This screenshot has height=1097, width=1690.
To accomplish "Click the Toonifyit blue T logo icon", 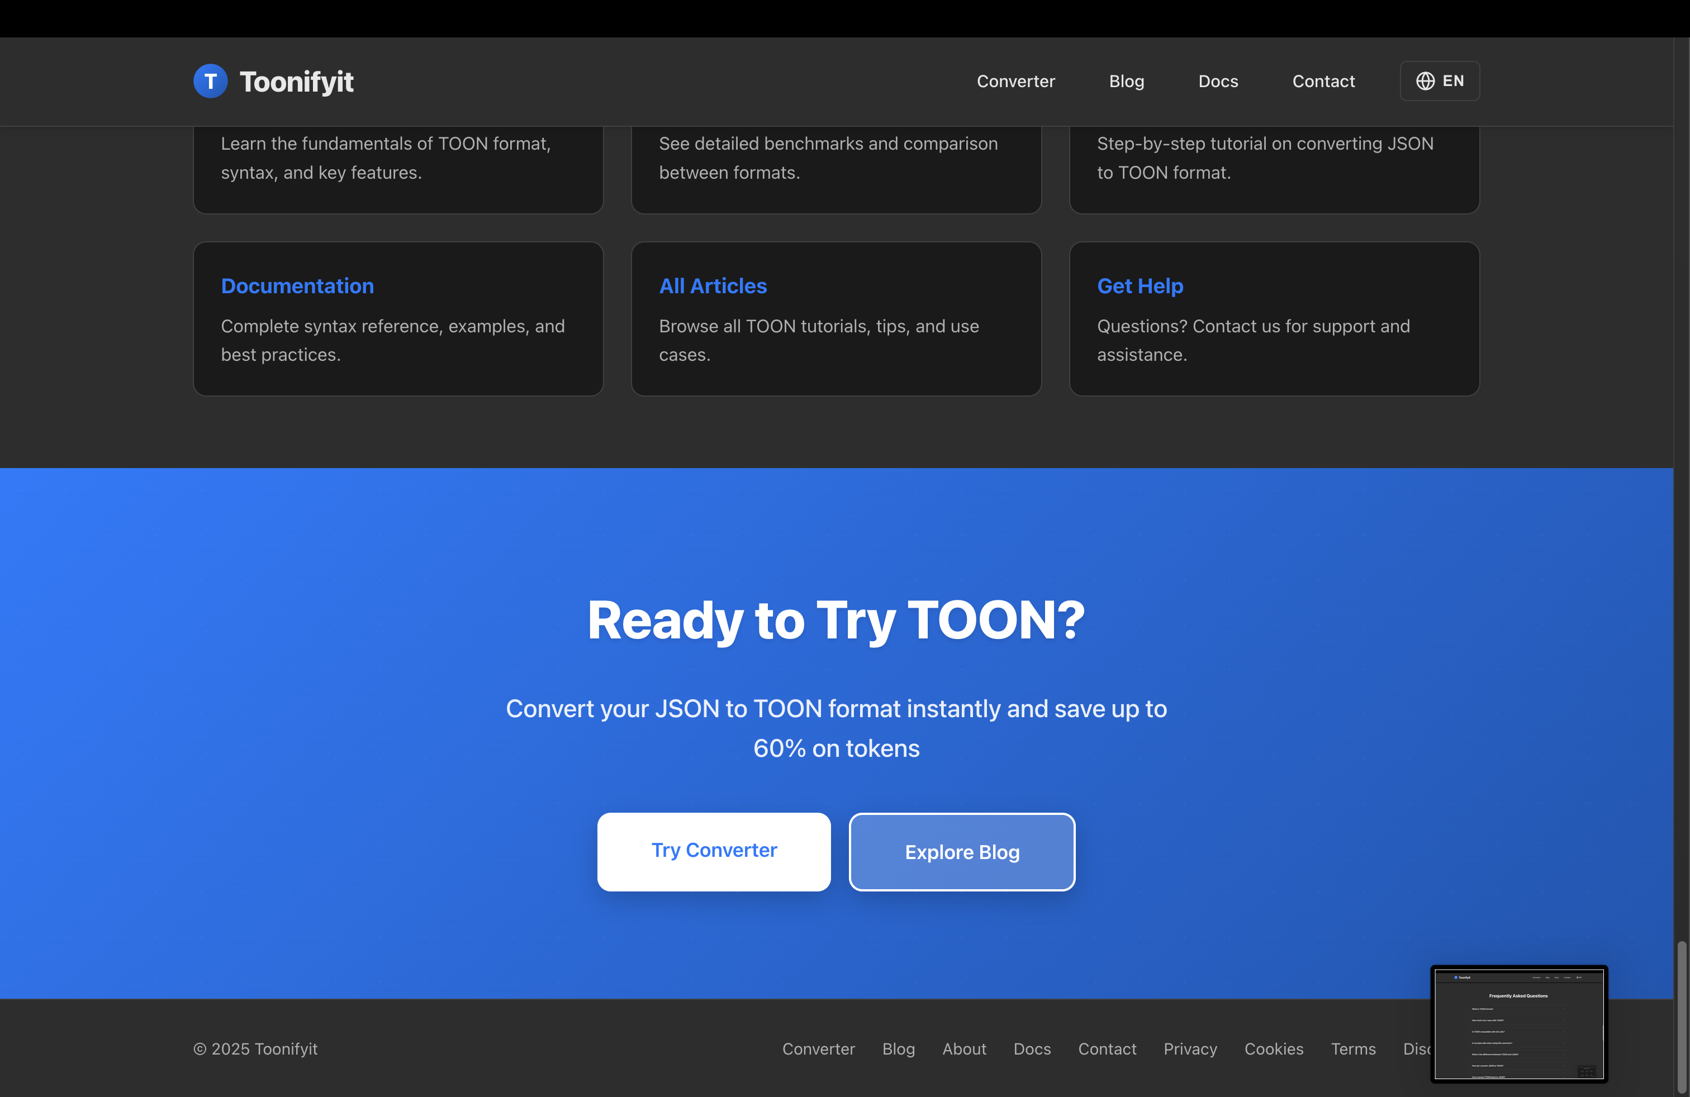I will 210,82.
